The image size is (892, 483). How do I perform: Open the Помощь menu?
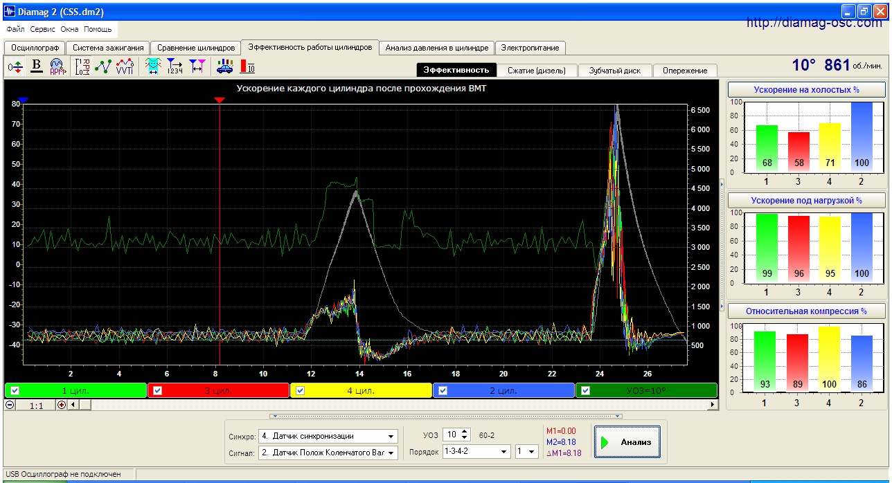click(x=98, y=30)
